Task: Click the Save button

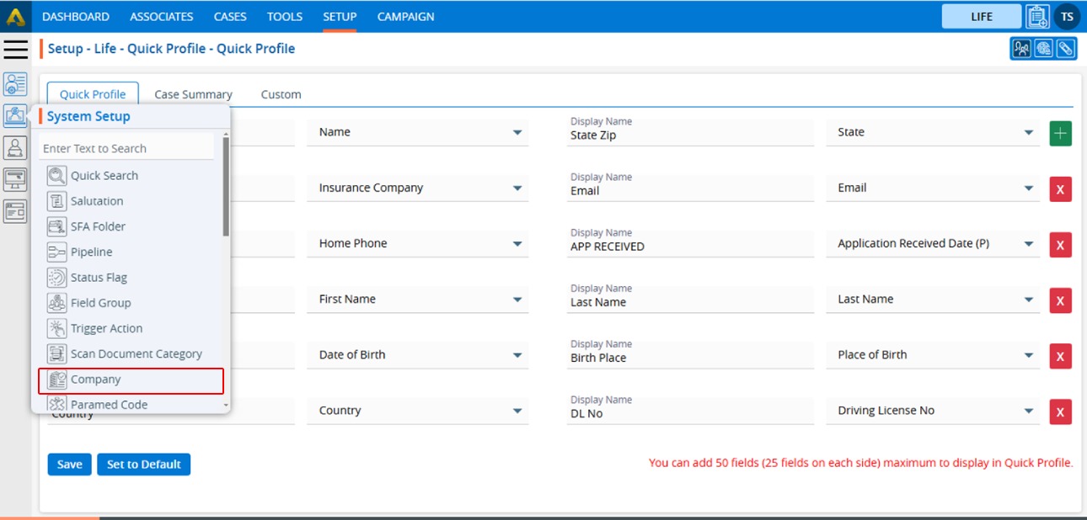Action: tap(69, 464)
